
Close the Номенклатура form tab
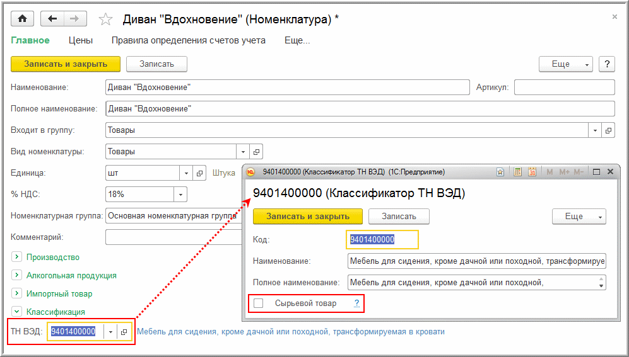(x=614, y=17)
